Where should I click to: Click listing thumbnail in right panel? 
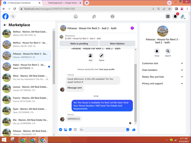pyautogui.click(x=163, y=31)
